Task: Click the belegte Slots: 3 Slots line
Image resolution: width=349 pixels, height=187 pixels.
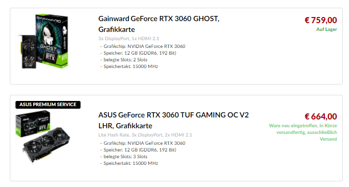Action: tap(123, 157)
